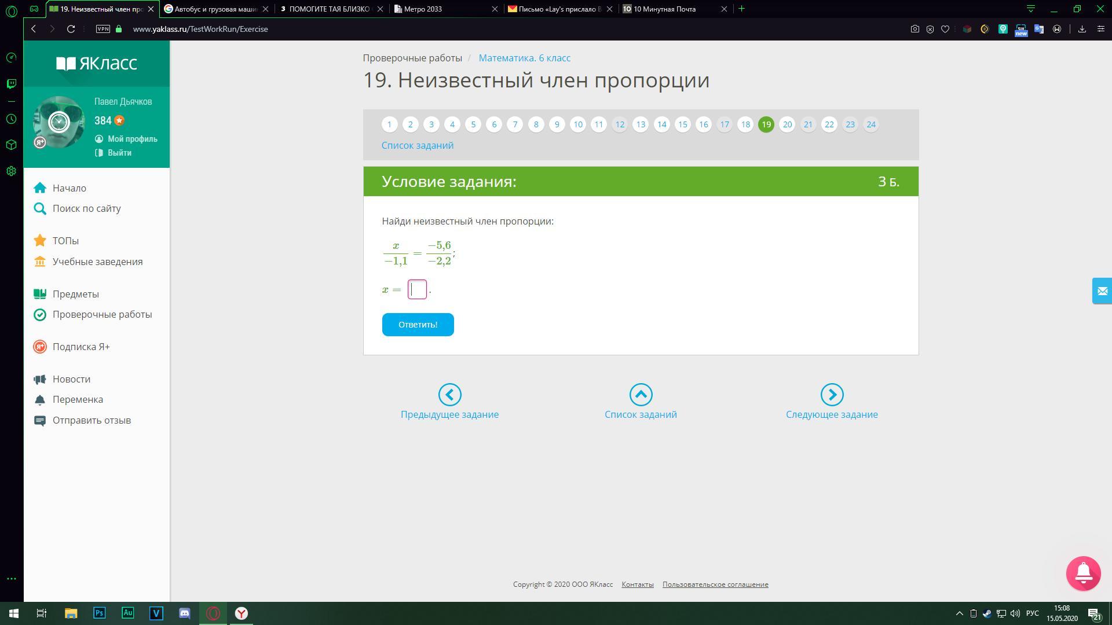Open Поиск по сайту search

point(86,208)
